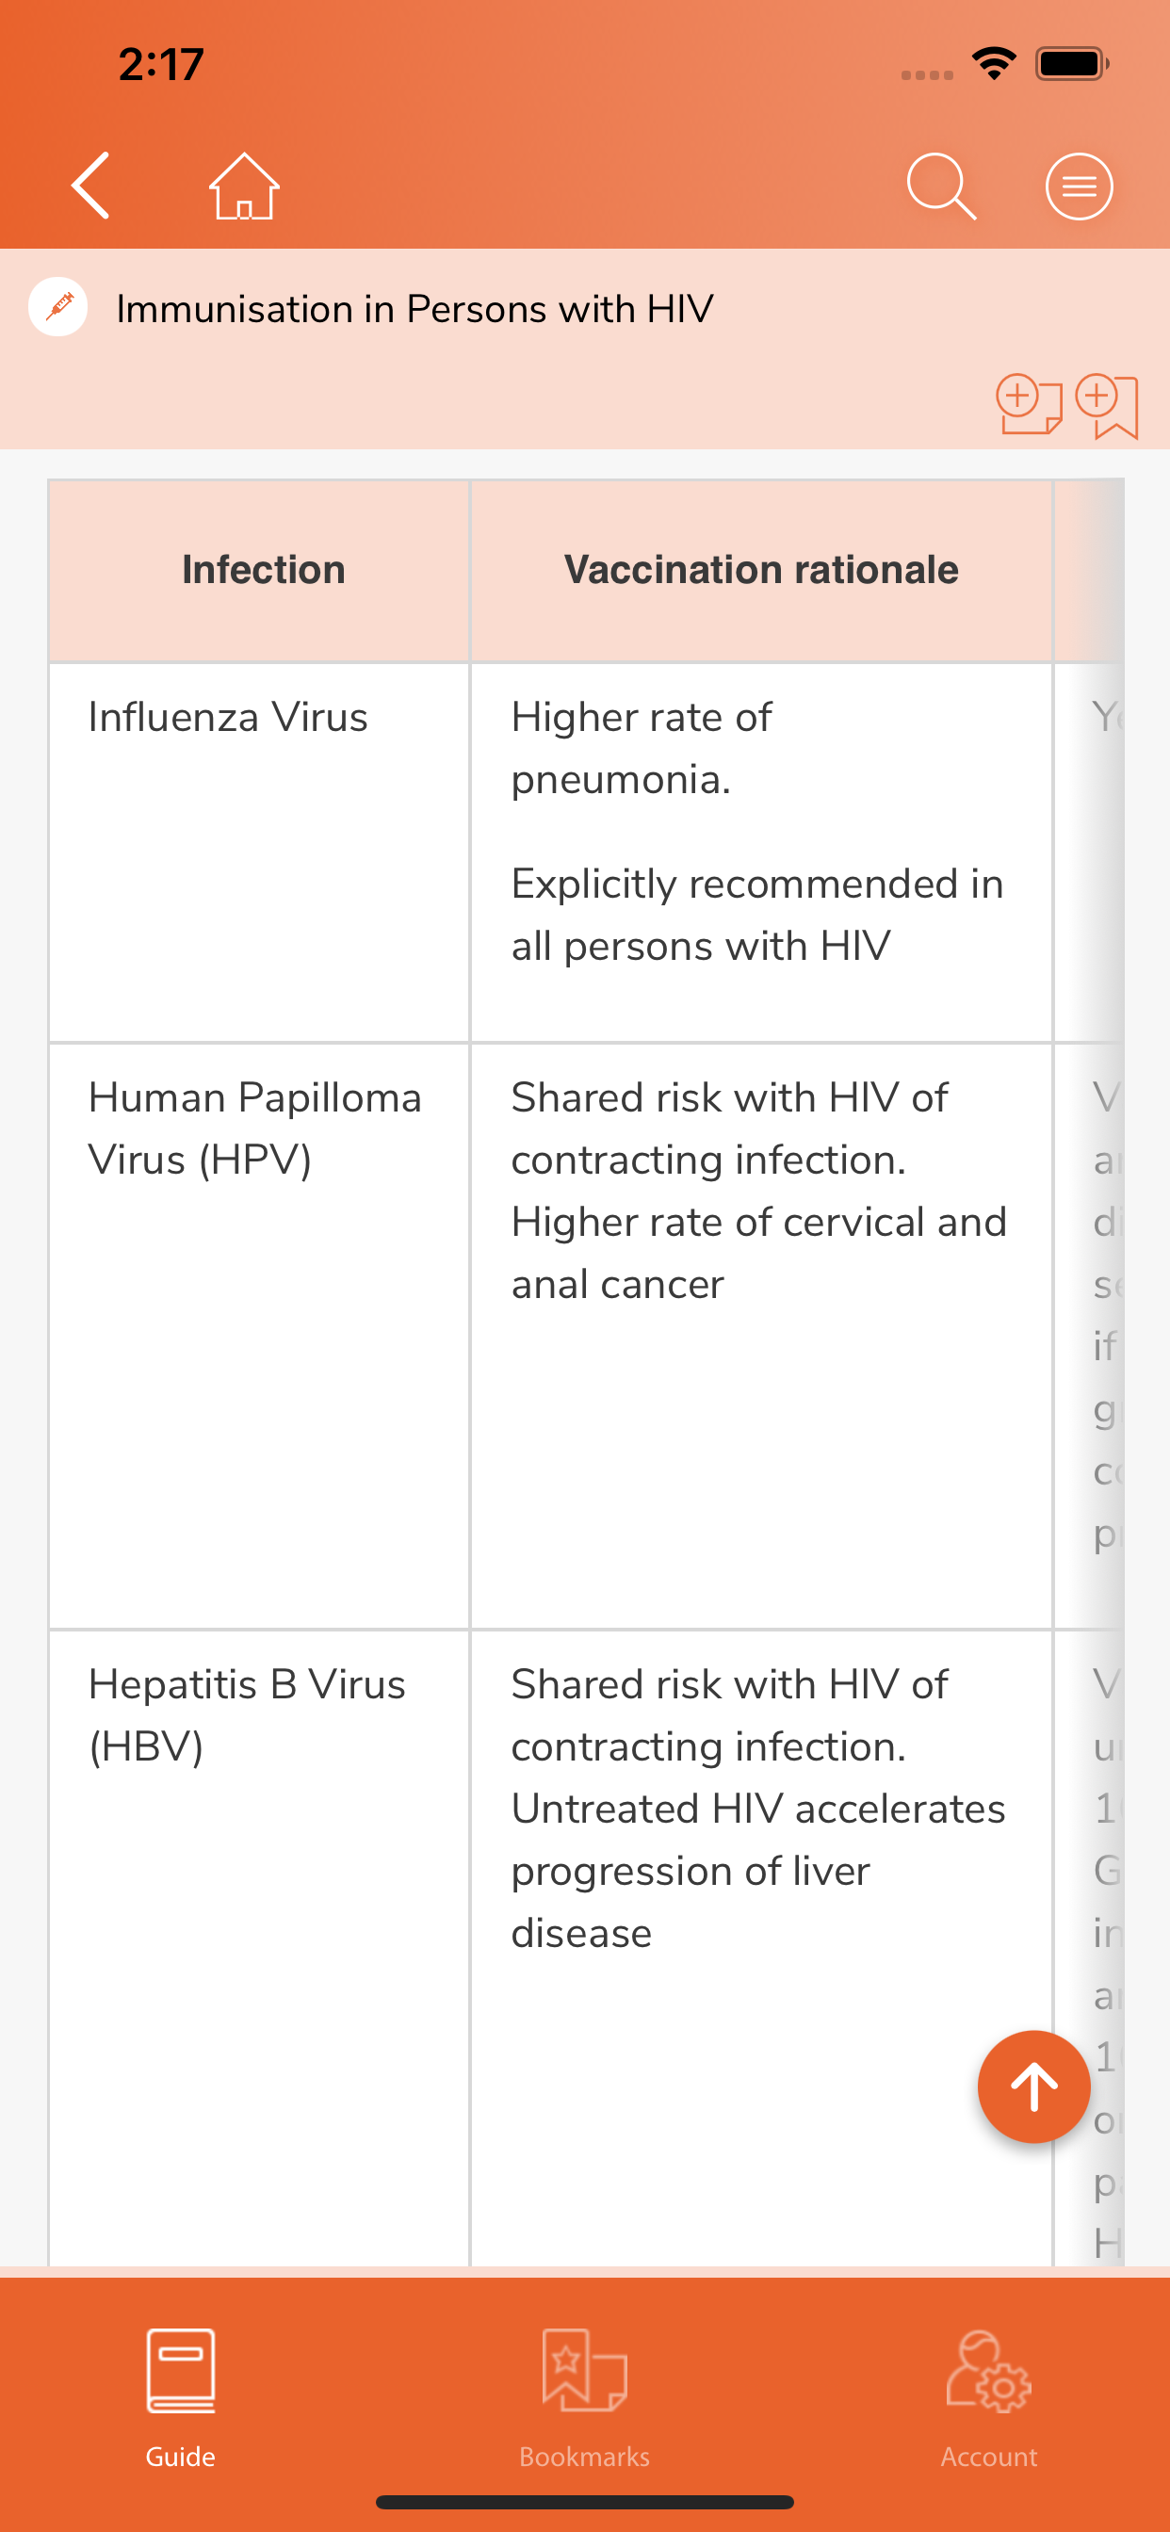This screenshot has width=1170, height=2532.
Task: Tap the Higher rate of pneumonia text
Action: click(641, 748)
